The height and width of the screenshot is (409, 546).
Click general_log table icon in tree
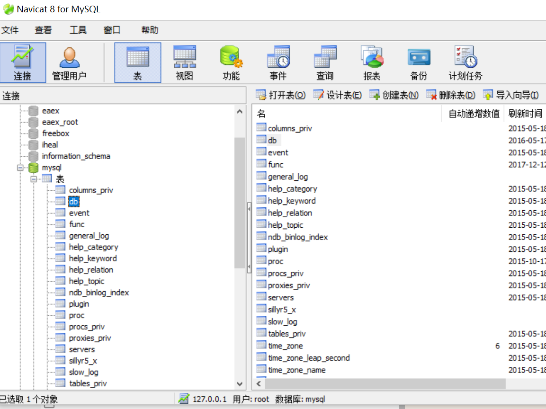click(x=60, y=236)
